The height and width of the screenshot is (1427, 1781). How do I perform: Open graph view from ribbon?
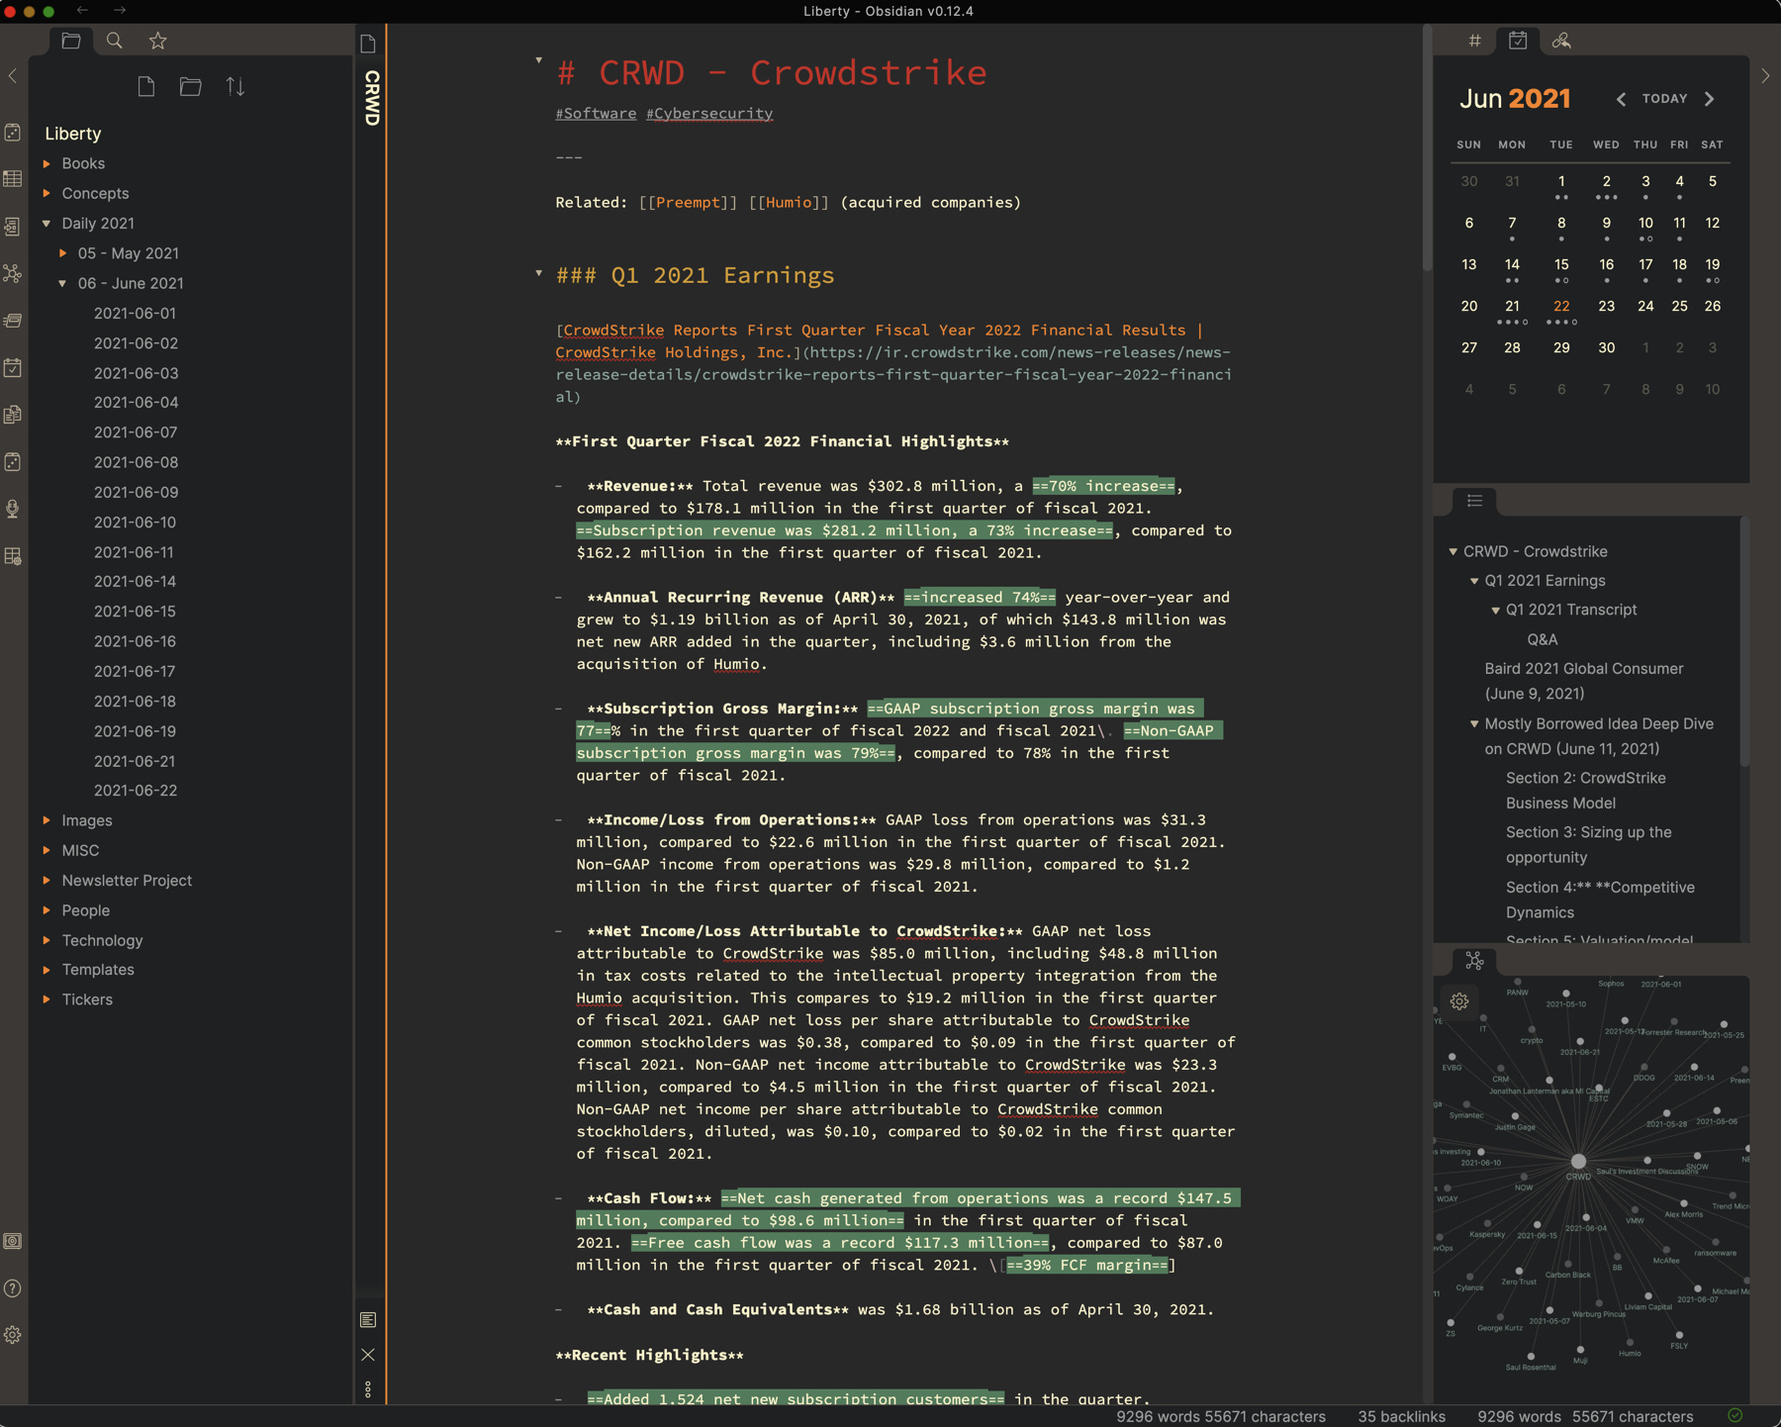pos(13,273)
